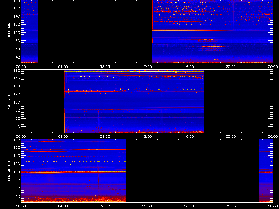Pick the 08:00 label under the San Vito panel

coord(105,137)
